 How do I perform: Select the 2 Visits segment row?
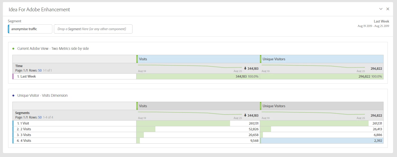coord(74,129)
